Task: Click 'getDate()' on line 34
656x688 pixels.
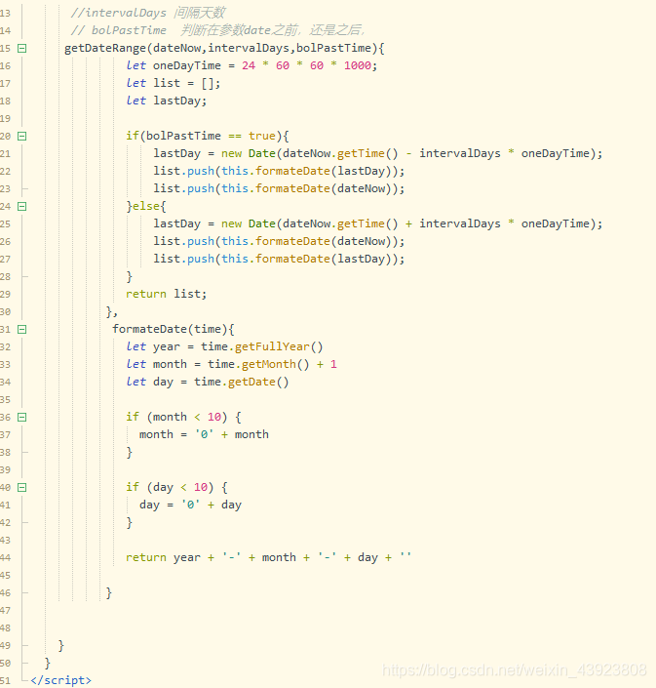Action: click(x=258, y=382)
